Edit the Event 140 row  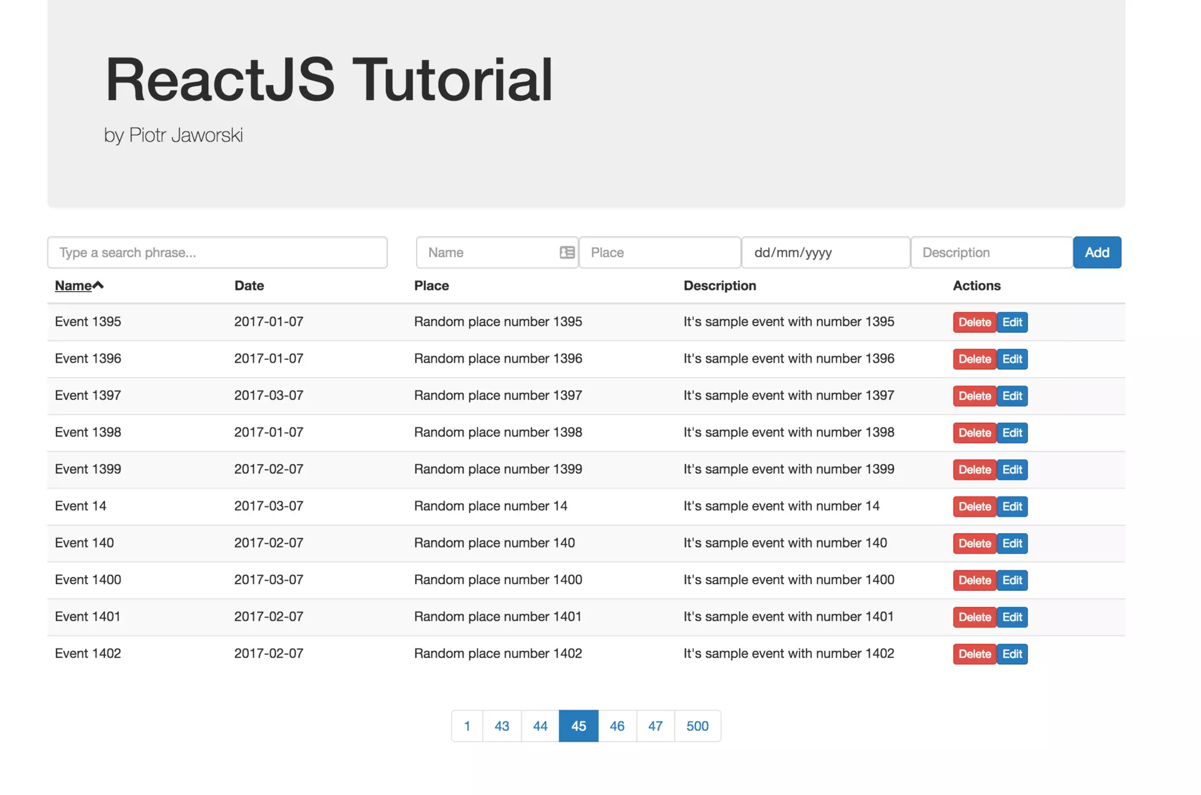[1012, 543]
